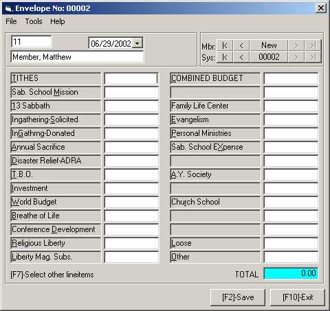
Task: Go to previous member in Mbr row
Action: (241, 45)
